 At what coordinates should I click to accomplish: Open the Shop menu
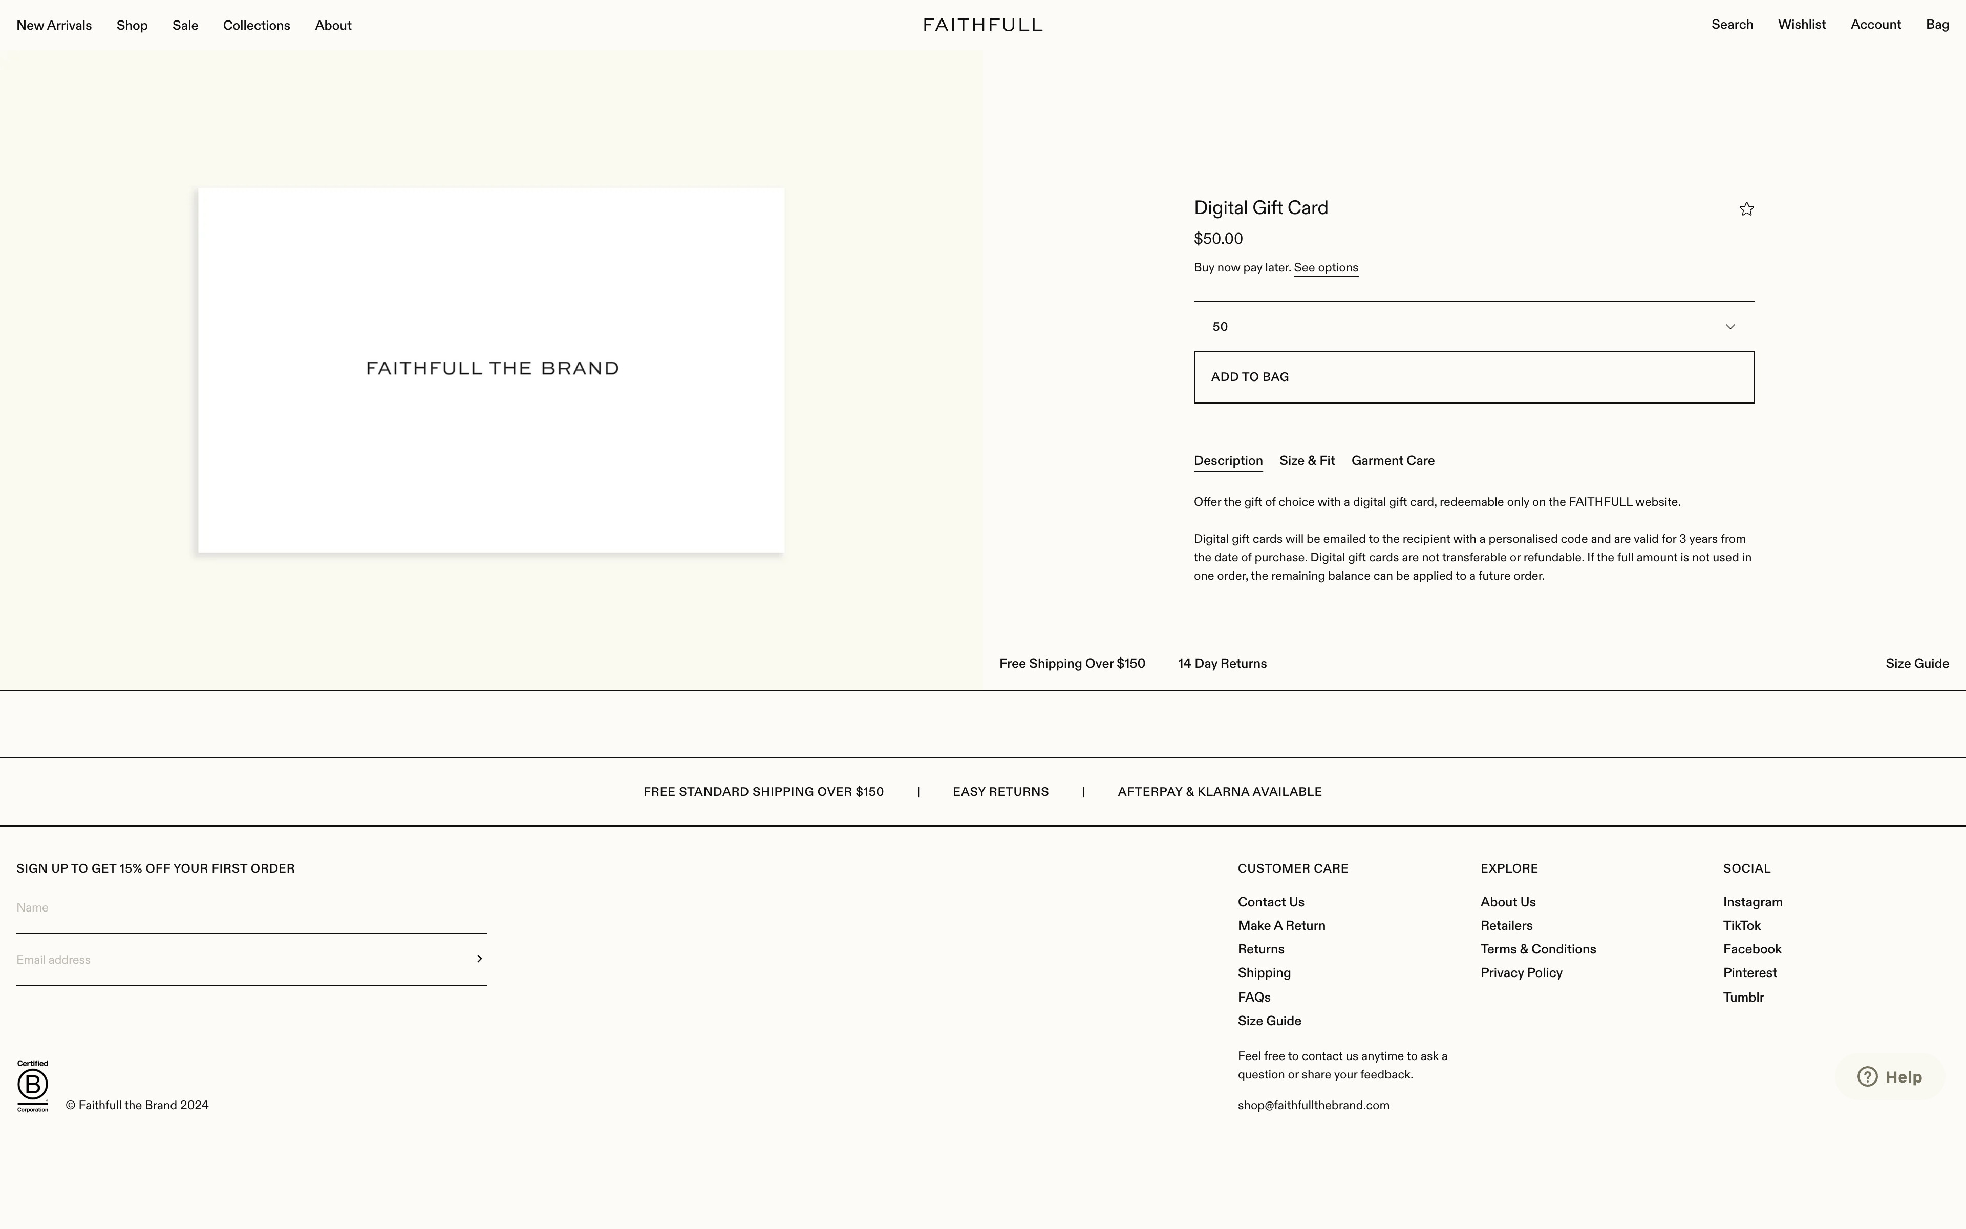tap(132, 25)
